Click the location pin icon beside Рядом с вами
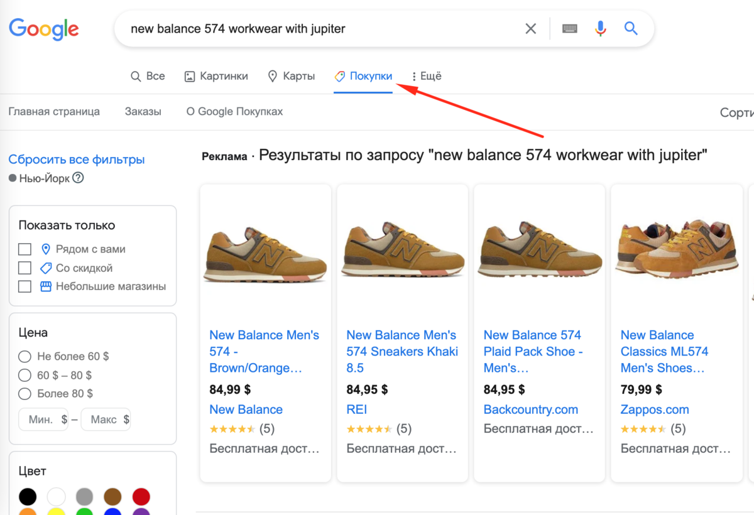 (x=45, y=249)
